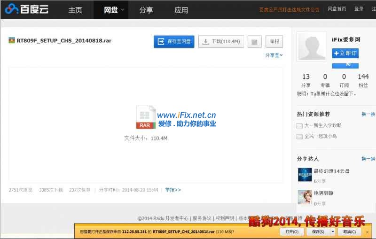The image size is (376, 239).
Task: Click 打开(O) in the download bar
Action: (292, 232)
